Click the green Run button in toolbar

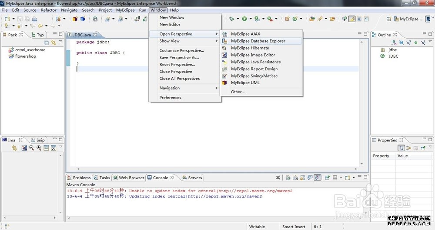point(244,19)
